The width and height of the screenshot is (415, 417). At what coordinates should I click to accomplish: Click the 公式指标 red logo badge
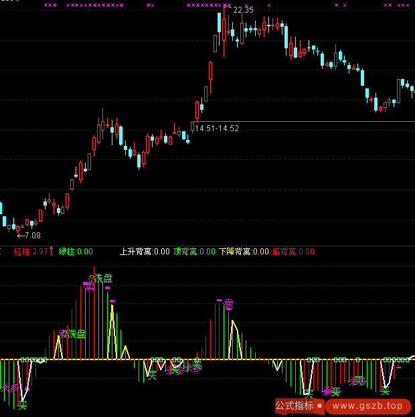[x=295, y=406]
